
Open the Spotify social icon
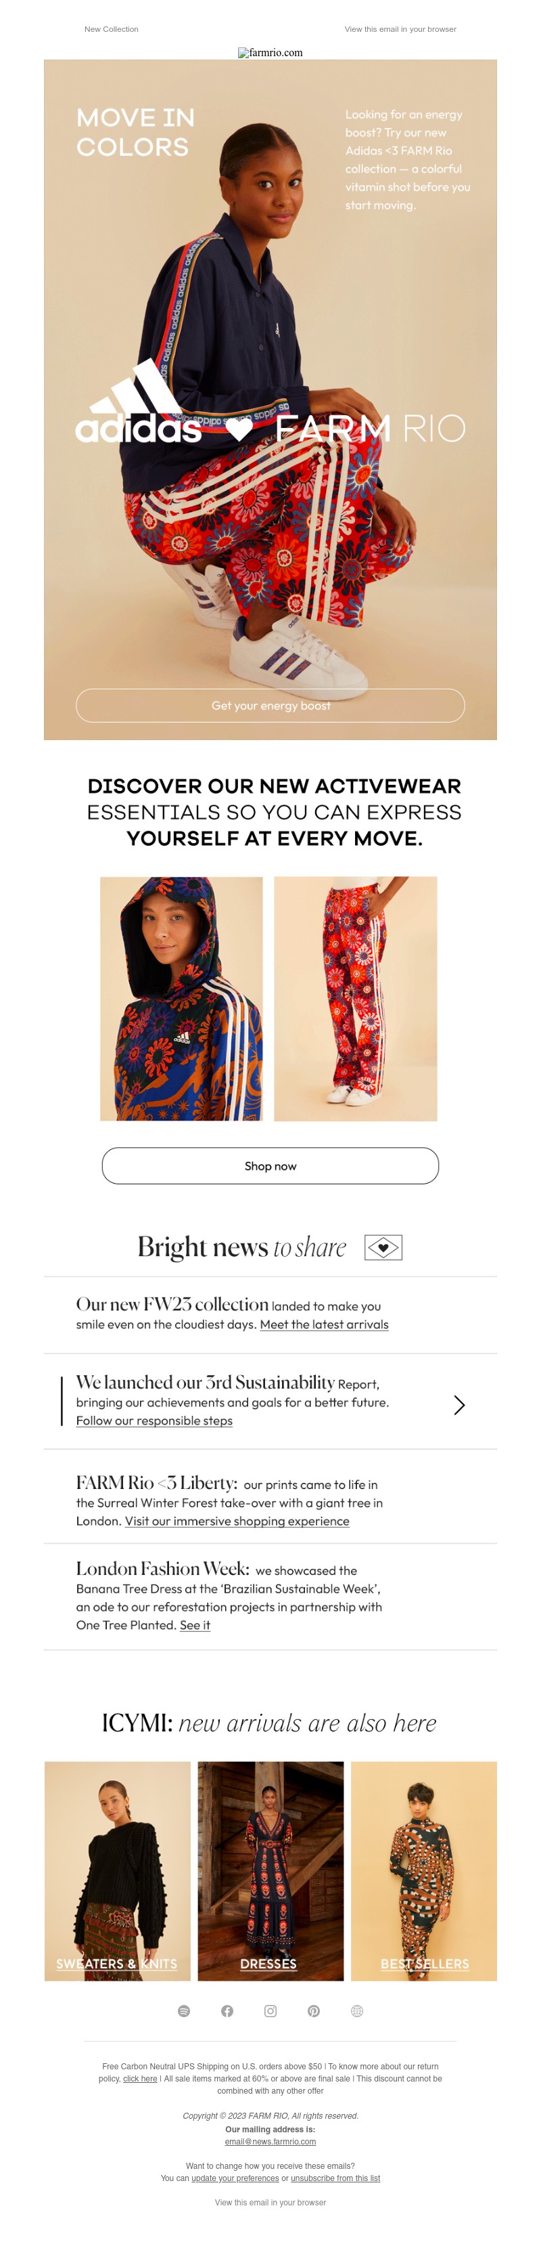click(183, 2010)
